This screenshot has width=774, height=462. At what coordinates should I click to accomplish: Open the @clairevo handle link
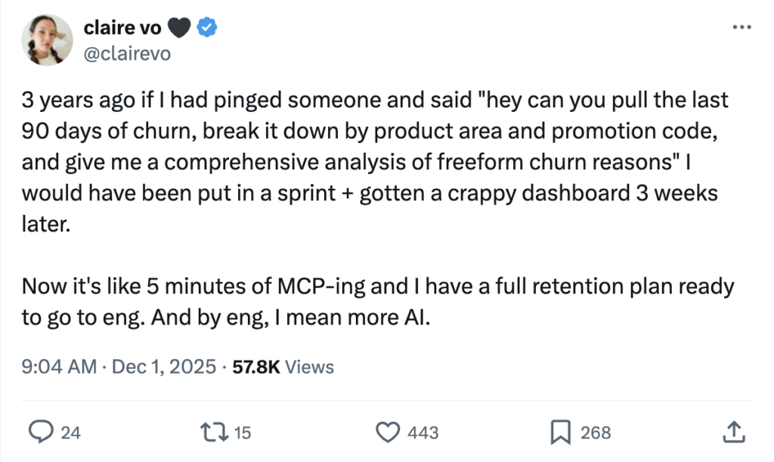[x=125, y=53]
